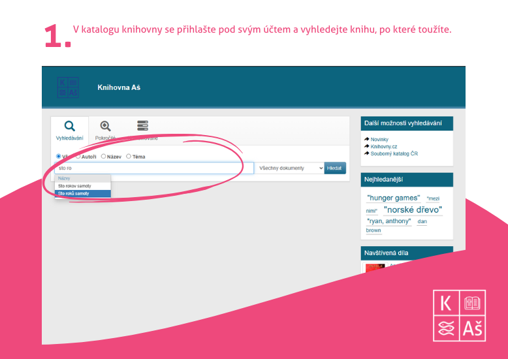
Task: Click the search text input field
Action: pyautogui.click(x=153, y=168)
